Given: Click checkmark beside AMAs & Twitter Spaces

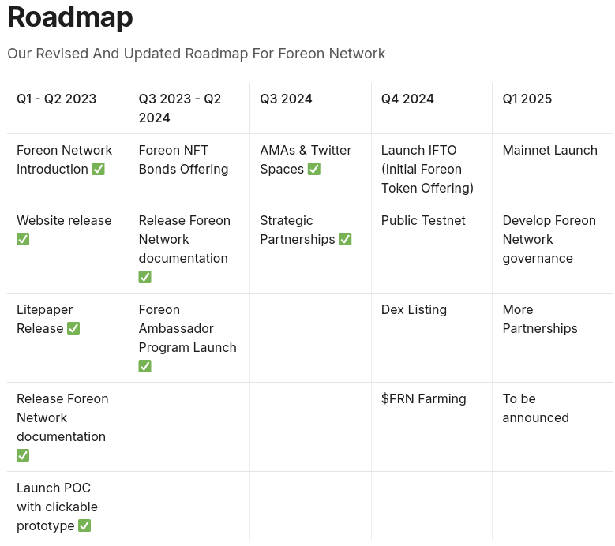Looking at the screenshot, I should tap(313, 170).
